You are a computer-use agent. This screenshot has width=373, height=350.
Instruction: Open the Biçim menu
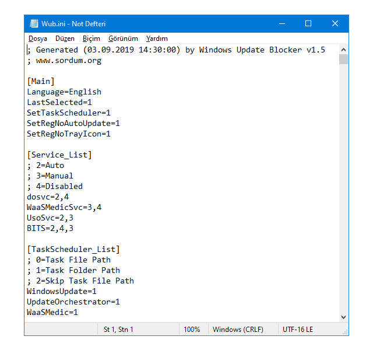point(91,38)
